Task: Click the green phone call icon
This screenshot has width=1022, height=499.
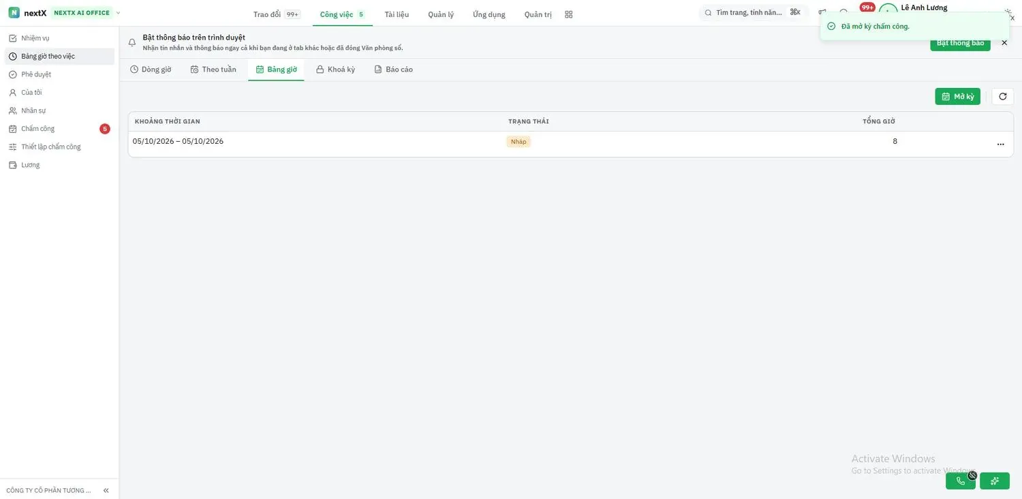Action: 961,481
